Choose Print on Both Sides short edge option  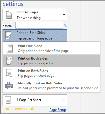point(51,73)
